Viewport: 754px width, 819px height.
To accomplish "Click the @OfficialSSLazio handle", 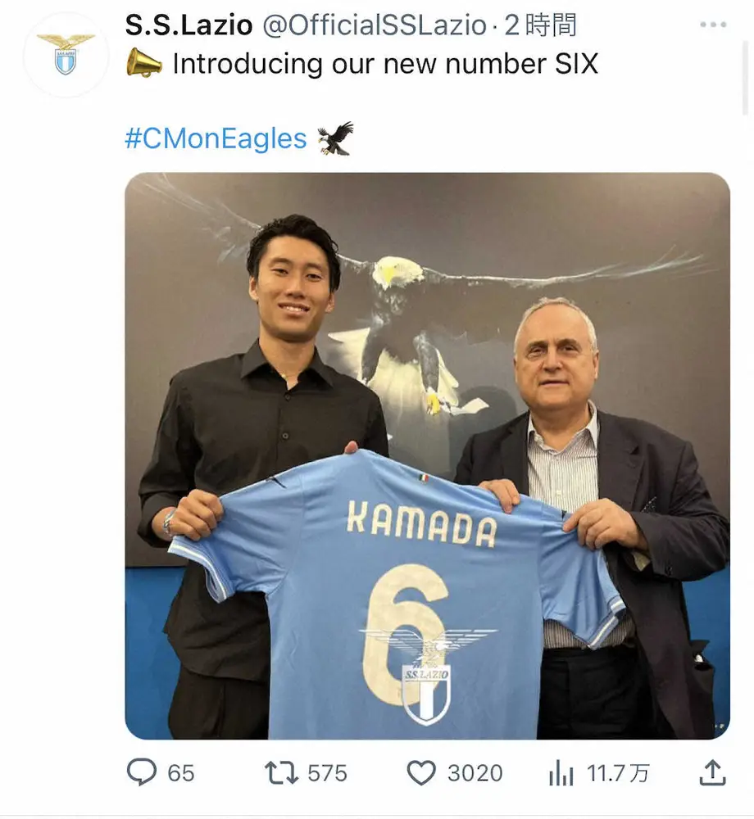I will (374, 25).
